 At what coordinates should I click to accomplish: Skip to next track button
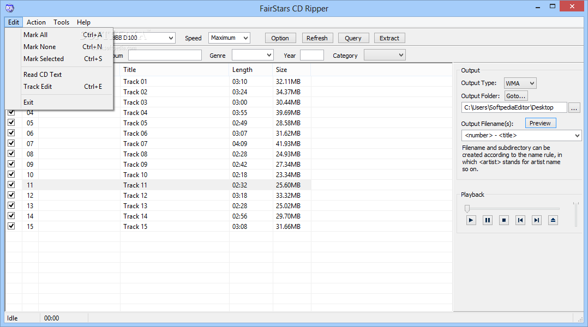537,220
